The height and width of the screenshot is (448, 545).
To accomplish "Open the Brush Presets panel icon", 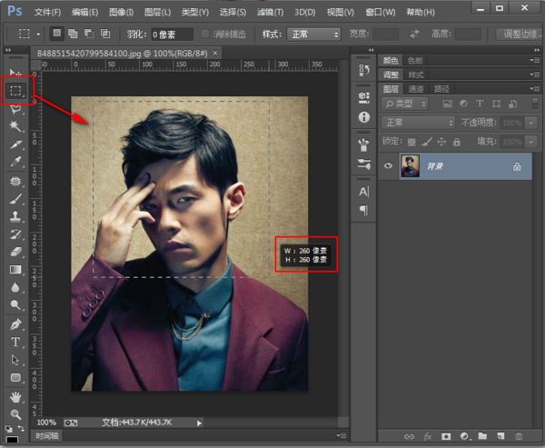I will pyautogui.click(x=363, y=144).
